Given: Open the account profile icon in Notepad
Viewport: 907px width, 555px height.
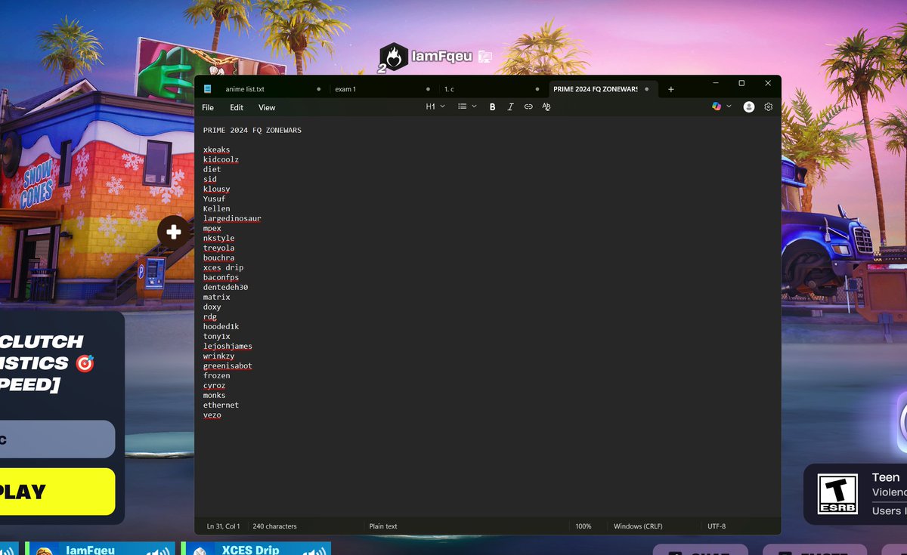Looking at the screenshot, I should [749, 107].
